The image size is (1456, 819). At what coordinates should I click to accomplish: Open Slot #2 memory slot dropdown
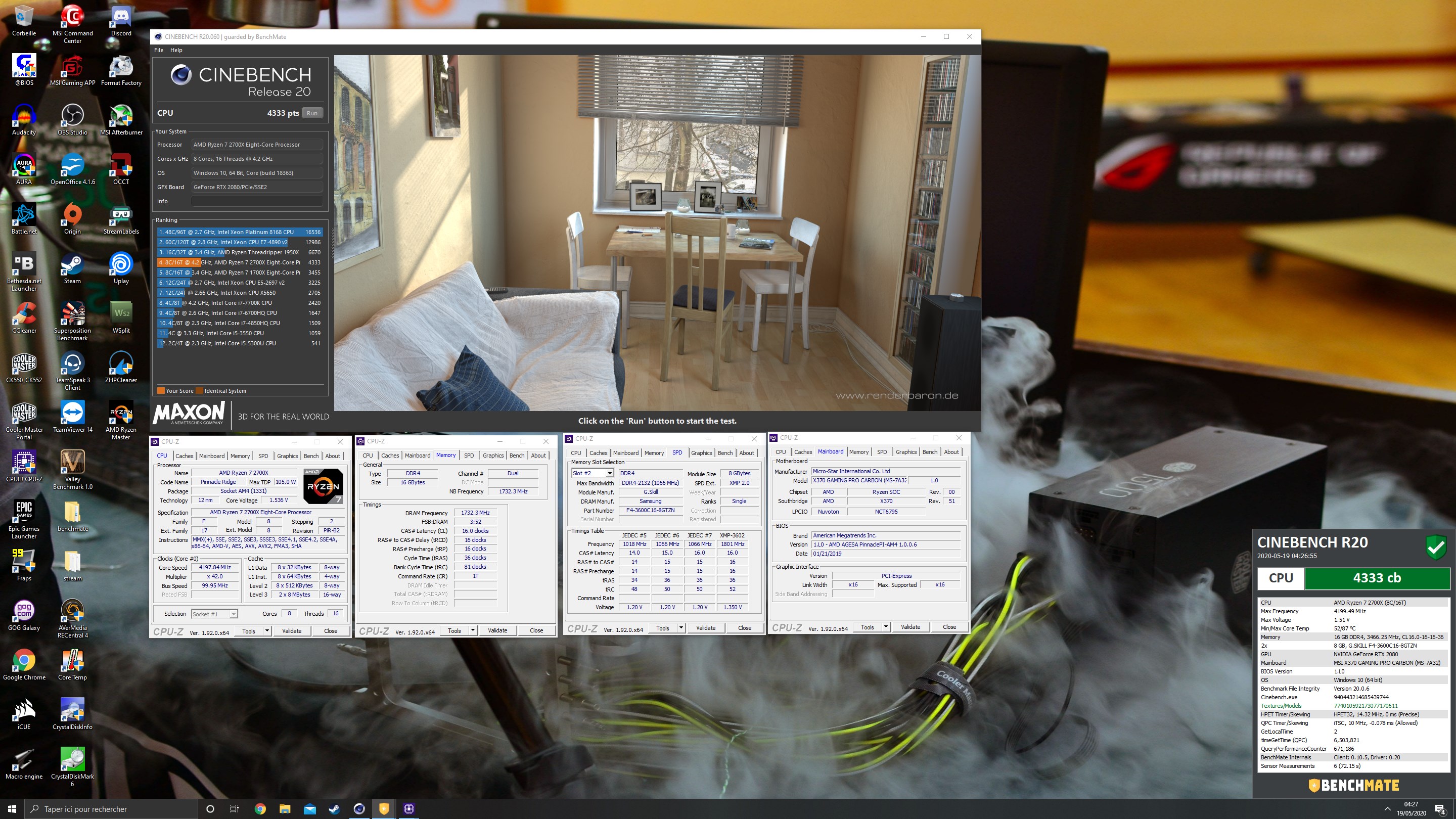click(593, 473)
